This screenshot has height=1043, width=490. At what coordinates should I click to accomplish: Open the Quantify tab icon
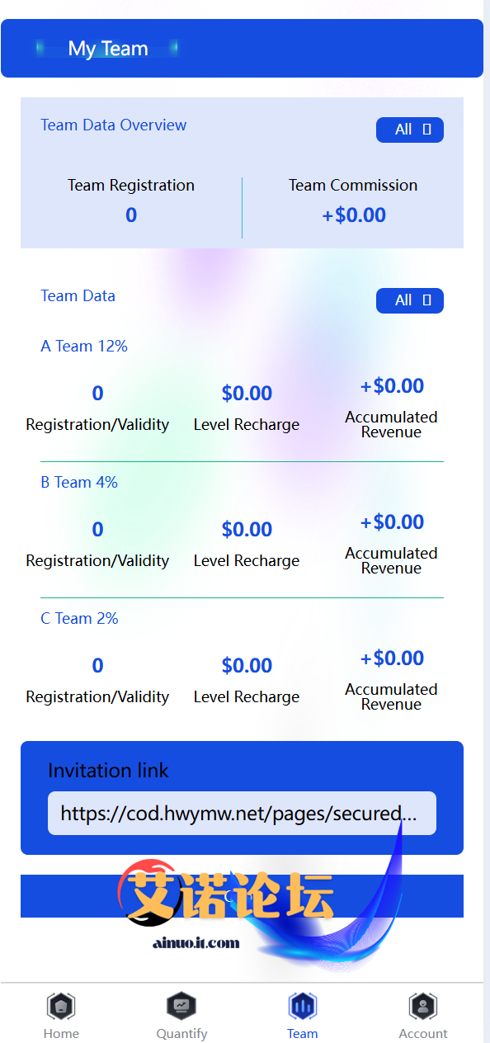[x=181, y=1006]
